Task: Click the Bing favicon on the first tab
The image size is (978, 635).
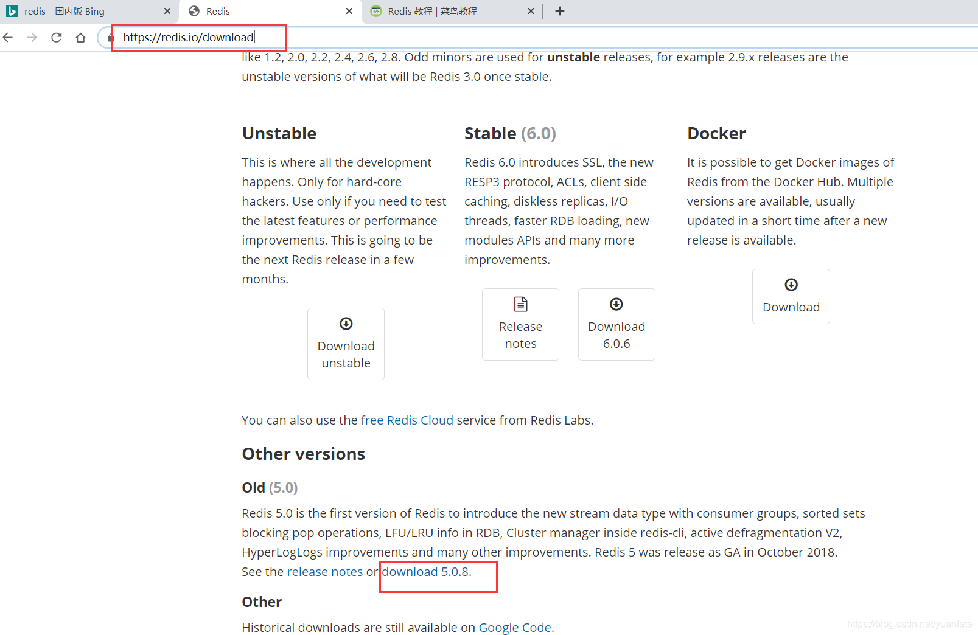Action: point(12,11)
